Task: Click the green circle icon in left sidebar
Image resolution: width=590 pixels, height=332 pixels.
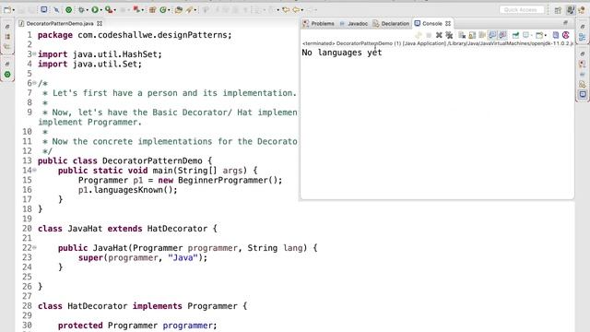Action: coord(7,75)
